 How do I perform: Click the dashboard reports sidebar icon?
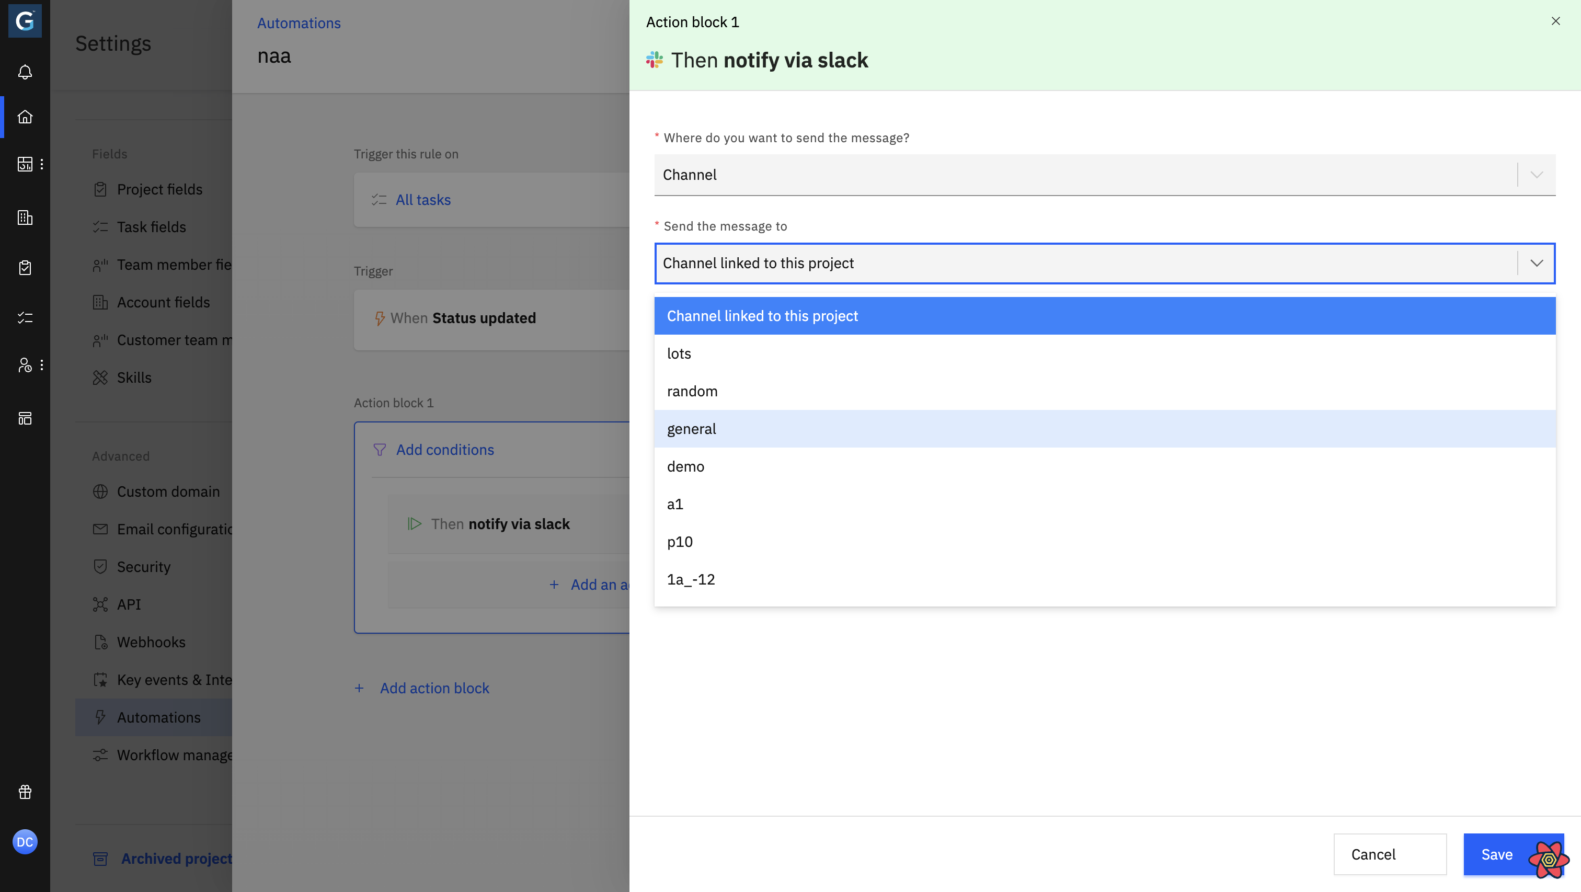tap(25, 164)
